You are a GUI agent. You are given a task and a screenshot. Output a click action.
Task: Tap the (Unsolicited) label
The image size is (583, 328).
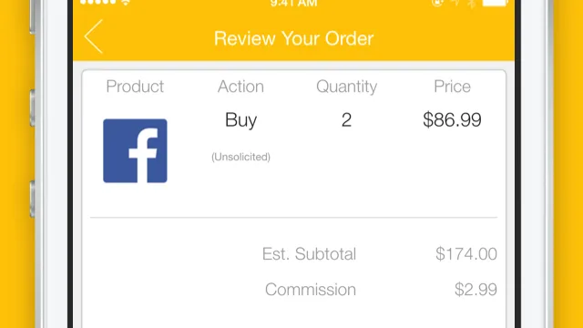(240, 157)
